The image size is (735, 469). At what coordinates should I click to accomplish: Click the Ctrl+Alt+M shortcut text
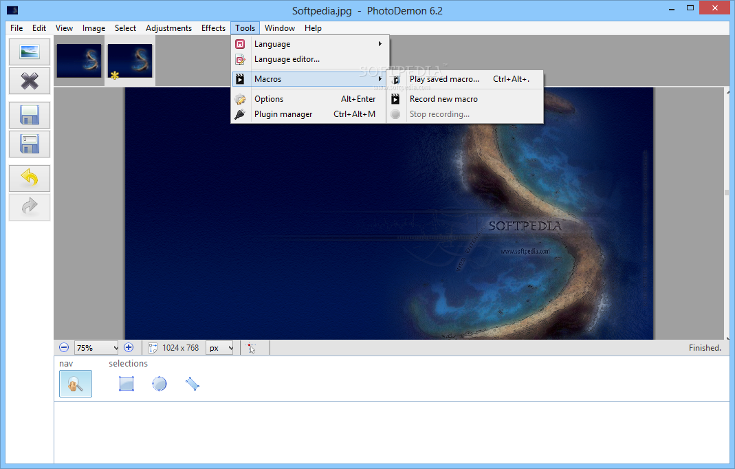coord(354,114)
